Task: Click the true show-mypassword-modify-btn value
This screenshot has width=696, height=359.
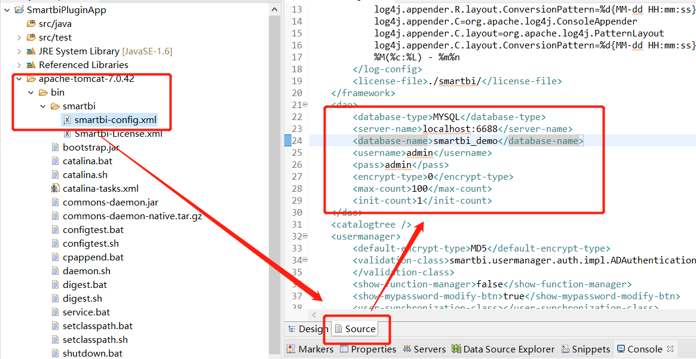Action: click(513, 296)
